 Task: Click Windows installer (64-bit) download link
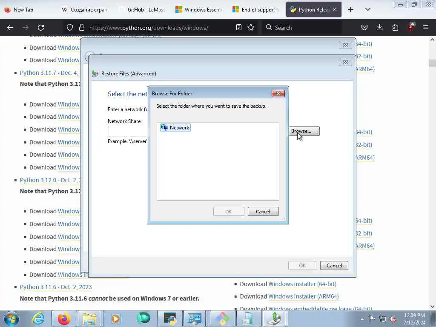coord(302,284)
